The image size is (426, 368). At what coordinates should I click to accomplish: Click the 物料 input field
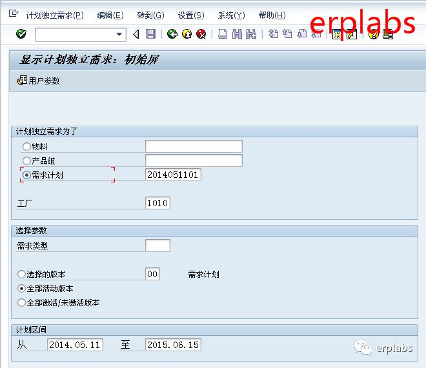(194, 146)
